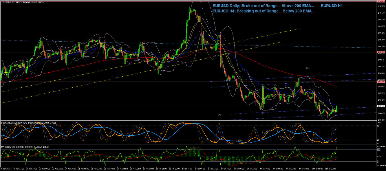Select the (a) wave label on chart

tap(219, 115)
